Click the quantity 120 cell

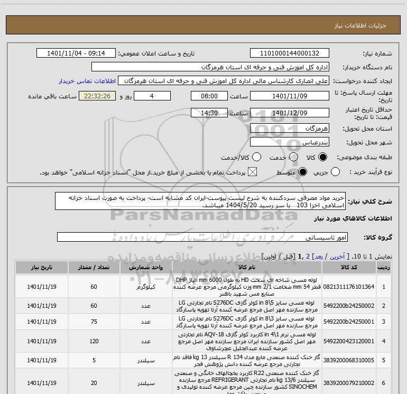(94, 341)
